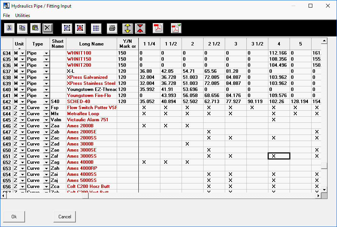Image resolution: width=337 pixels, height=227 pixels.
Task: Click the vertical scrollbar thumb
Action: (x=324, y=166)
